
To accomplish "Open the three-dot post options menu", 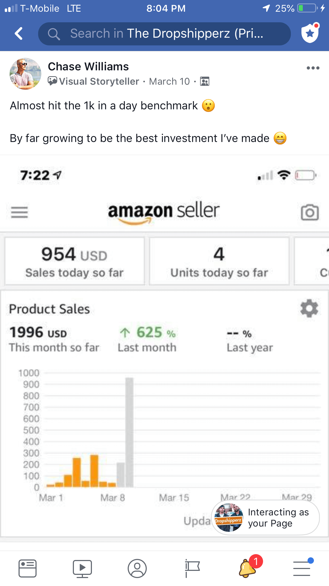I will tap(313, 68).
